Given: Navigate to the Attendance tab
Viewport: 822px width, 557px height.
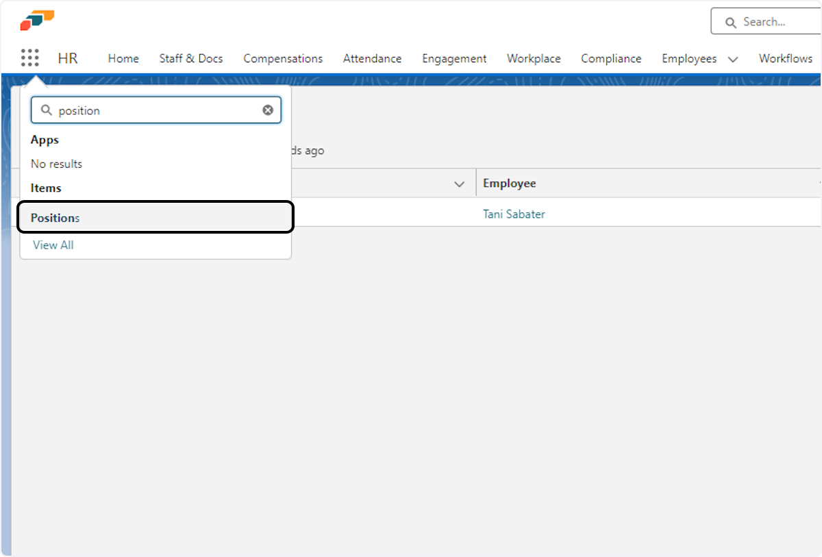Looking at the screenshot, I should click(372, 59).
